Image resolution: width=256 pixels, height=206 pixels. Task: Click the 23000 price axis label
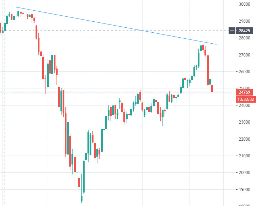click(244, 122)
